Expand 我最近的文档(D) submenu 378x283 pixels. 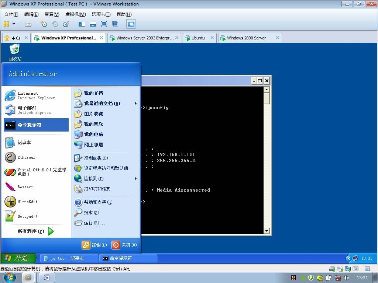(x=106, y=104)
